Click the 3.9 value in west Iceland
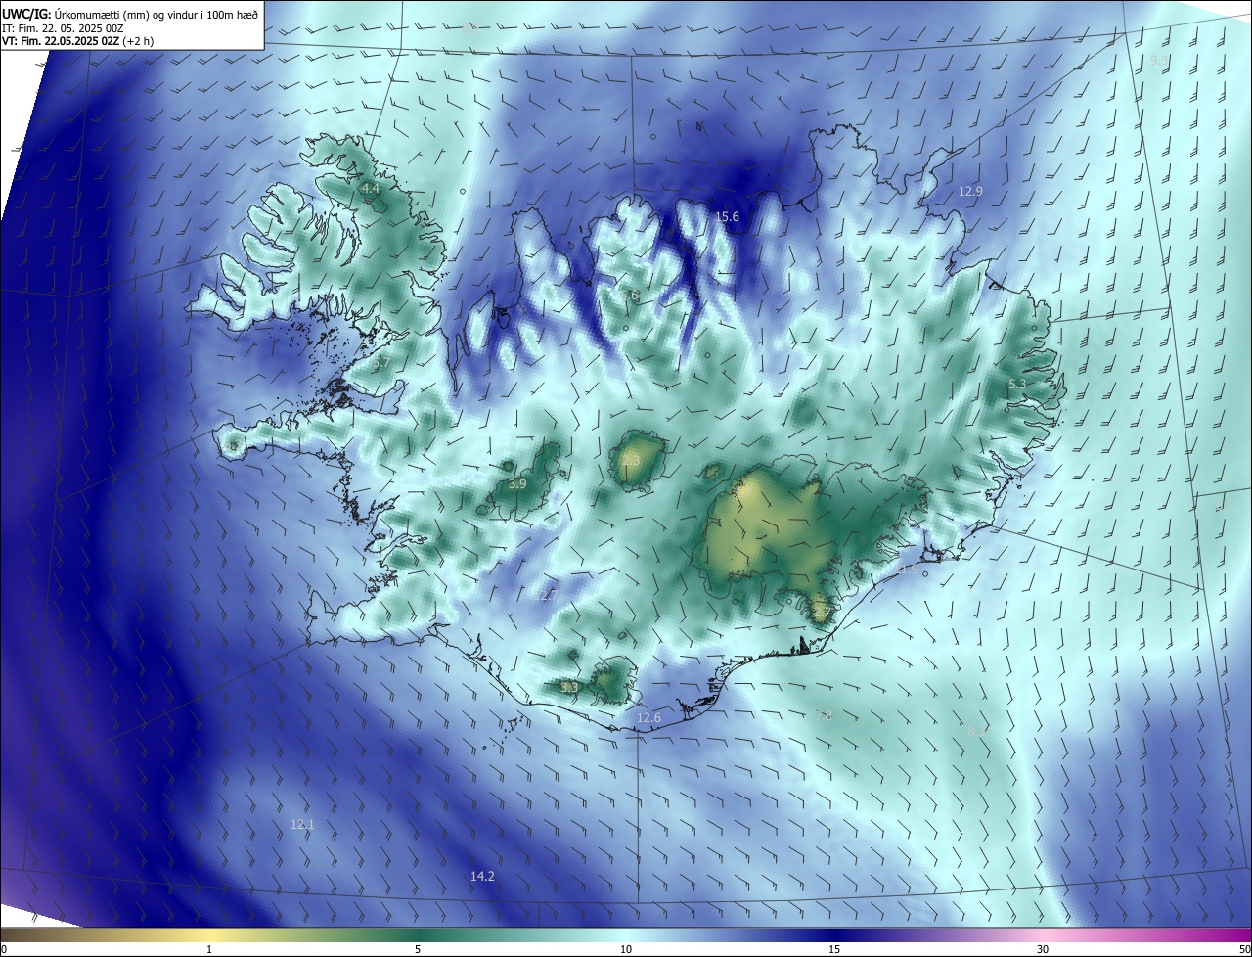 point(517,484)
